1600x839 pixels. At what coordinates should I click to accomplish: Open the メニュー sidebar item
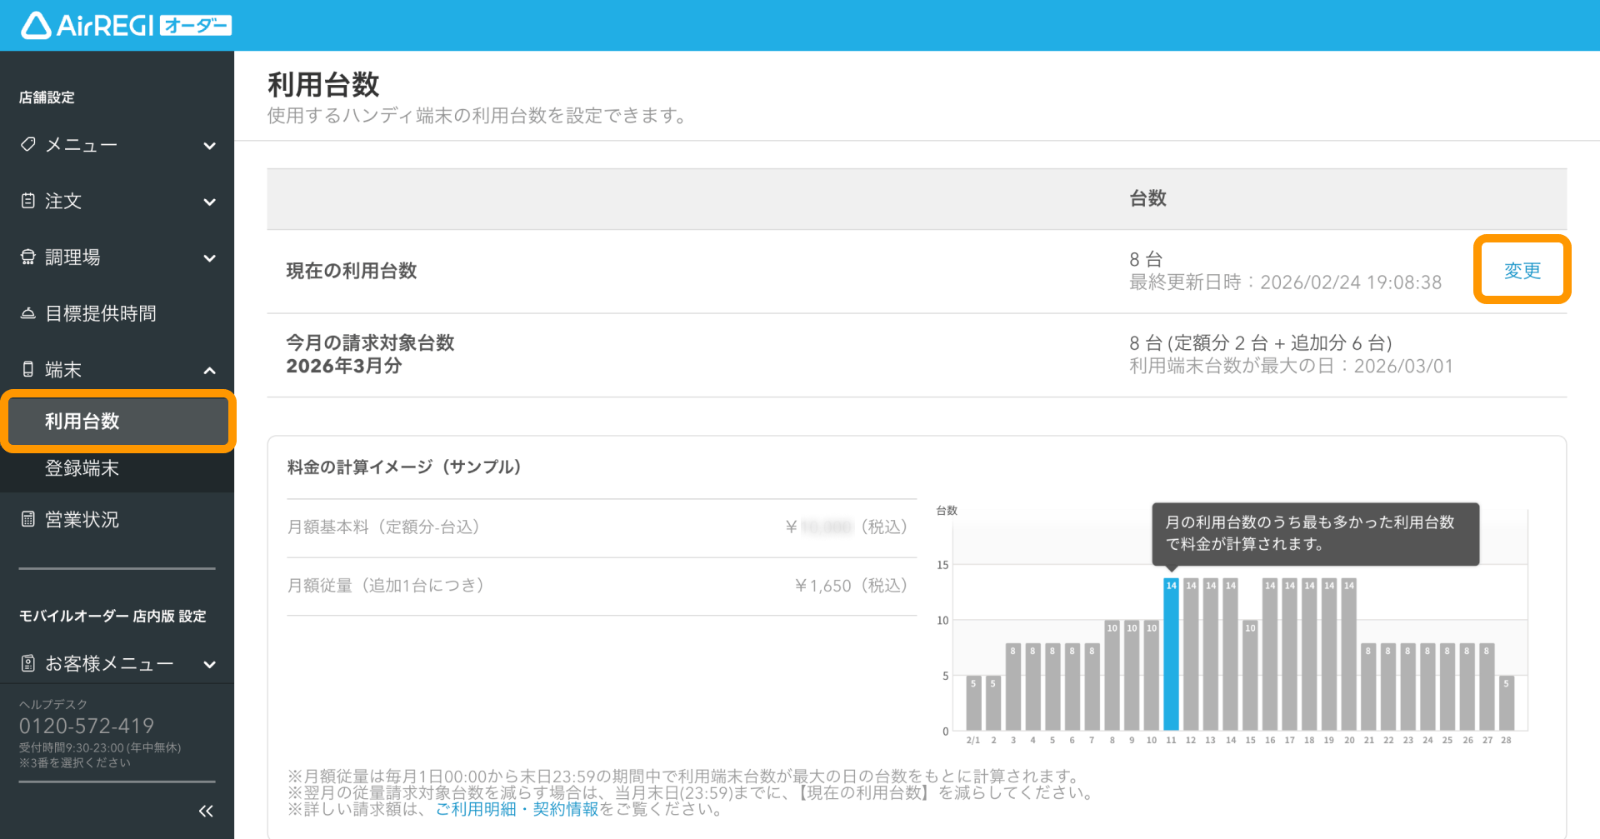117,145
